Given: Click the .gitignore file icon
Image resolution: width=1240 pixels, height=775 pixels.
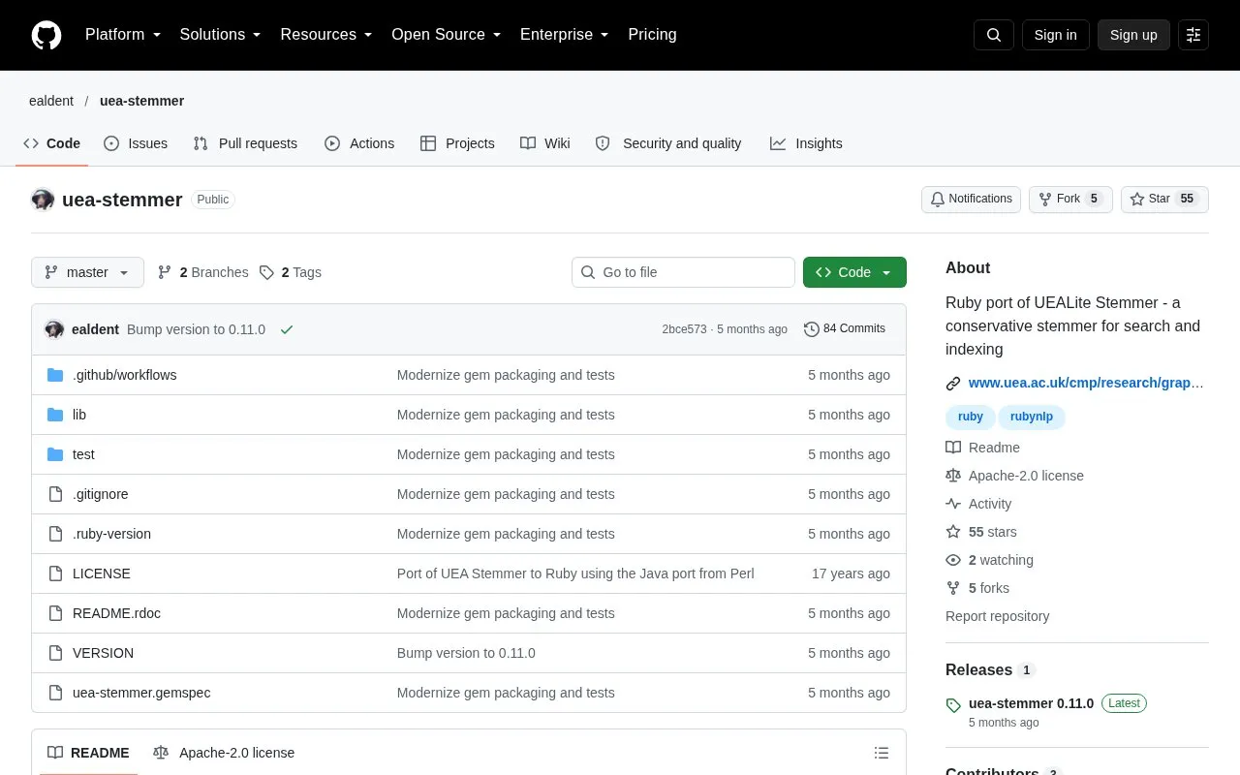Looking at the screenshot, I should [55, 494].
